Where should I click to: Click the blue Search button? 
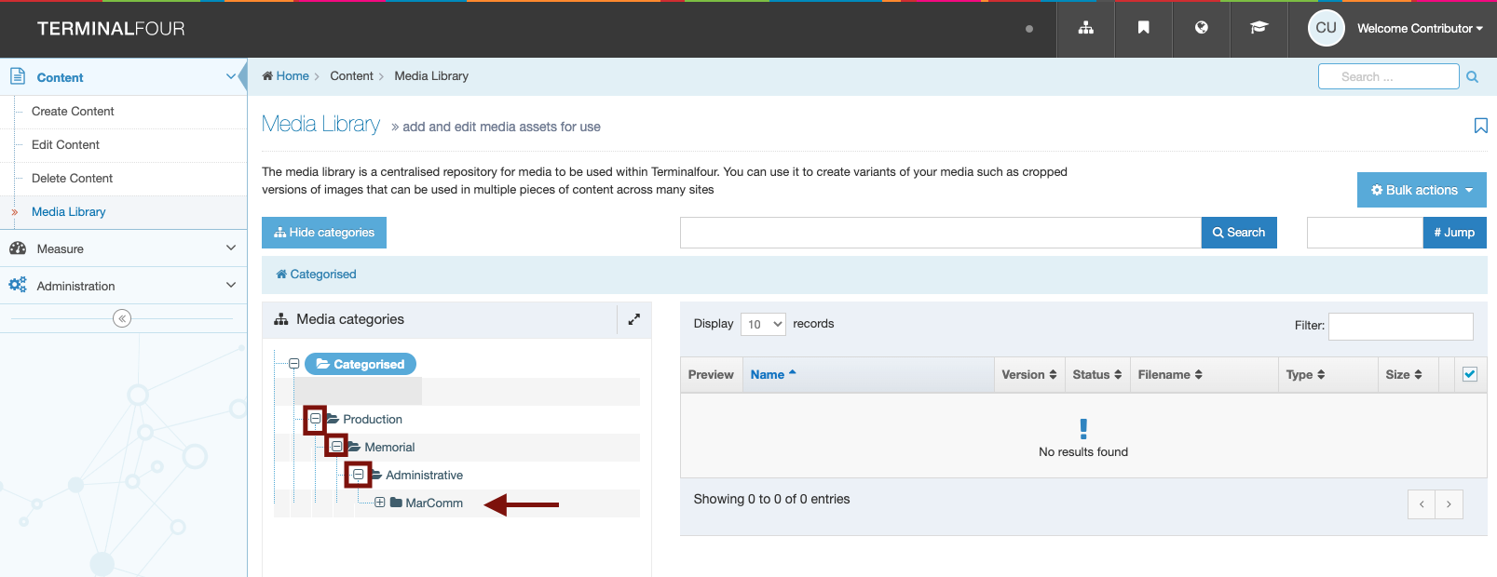pyautogui.click(x=1239, y=233)
